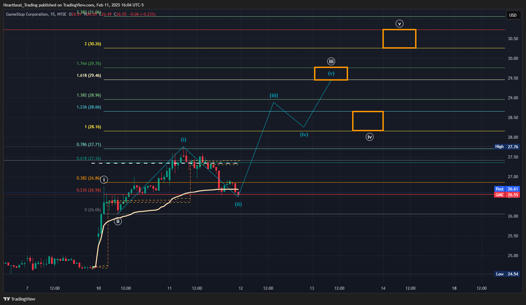Click the red GME 26.55 price tag
The width and height of the screenshot is (526, 305).
(507, 195)
